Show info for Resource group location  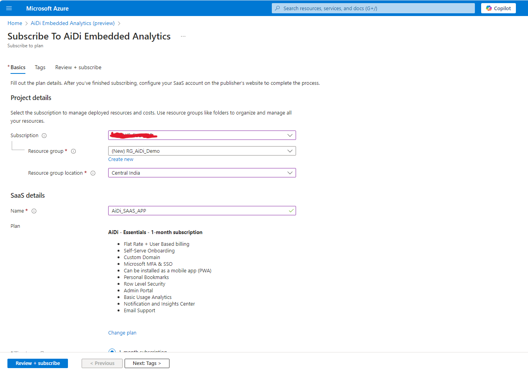click(x=93, y=173)
